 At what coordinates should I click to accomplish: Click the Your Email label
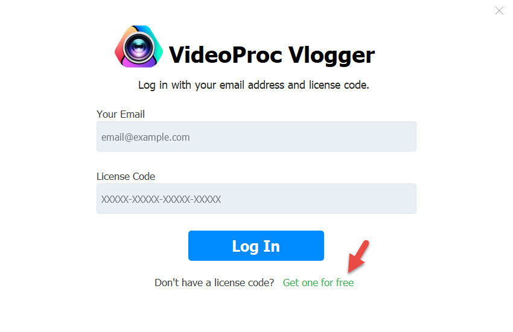pos(120,114)
